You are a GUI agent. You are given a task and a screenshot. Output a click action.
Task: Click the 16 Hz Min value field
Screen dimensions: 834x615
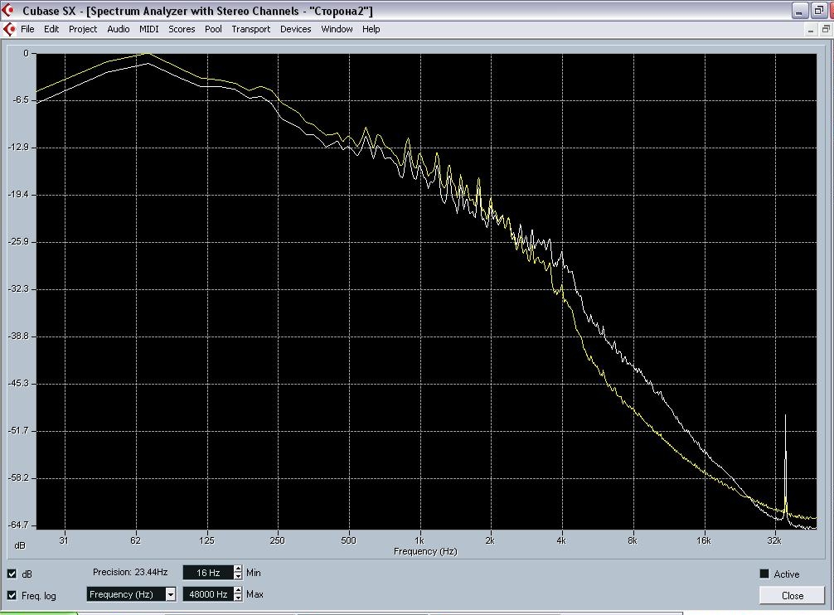pos(207,573)
